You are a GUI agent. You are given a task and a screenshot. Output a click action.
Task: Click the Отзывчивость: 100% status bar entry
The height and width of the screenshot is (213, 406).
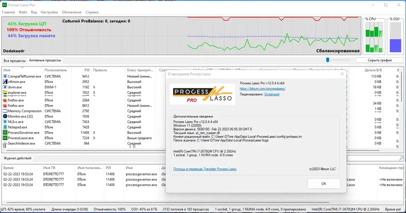(x=110, y=209)
